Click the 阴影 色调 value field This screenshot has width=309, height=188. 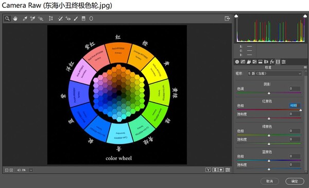click(295, 89)
